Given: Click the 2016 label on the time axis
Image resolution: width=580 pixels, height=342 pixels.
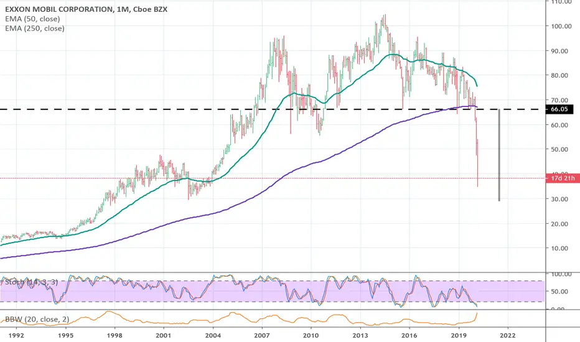Looking at the screenshot, I should [x=409, y=335].
